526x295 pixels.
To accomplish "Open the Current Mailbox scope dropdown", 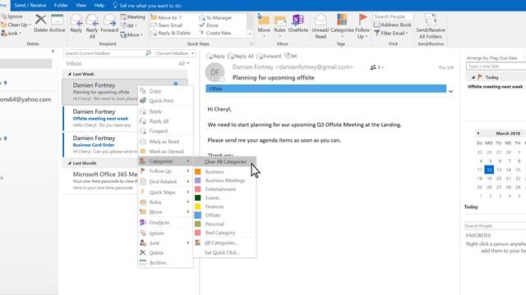I will [175, 53].
